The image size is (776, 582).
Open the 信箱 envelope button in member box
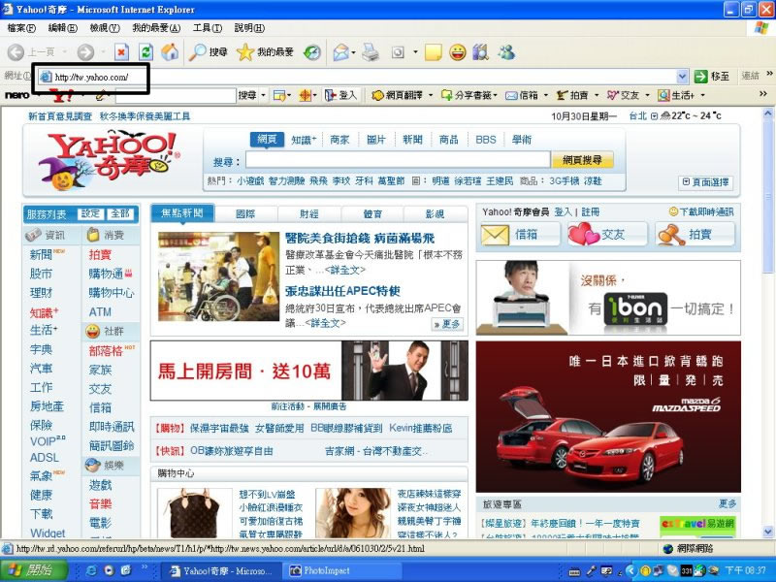click(520, 234)
